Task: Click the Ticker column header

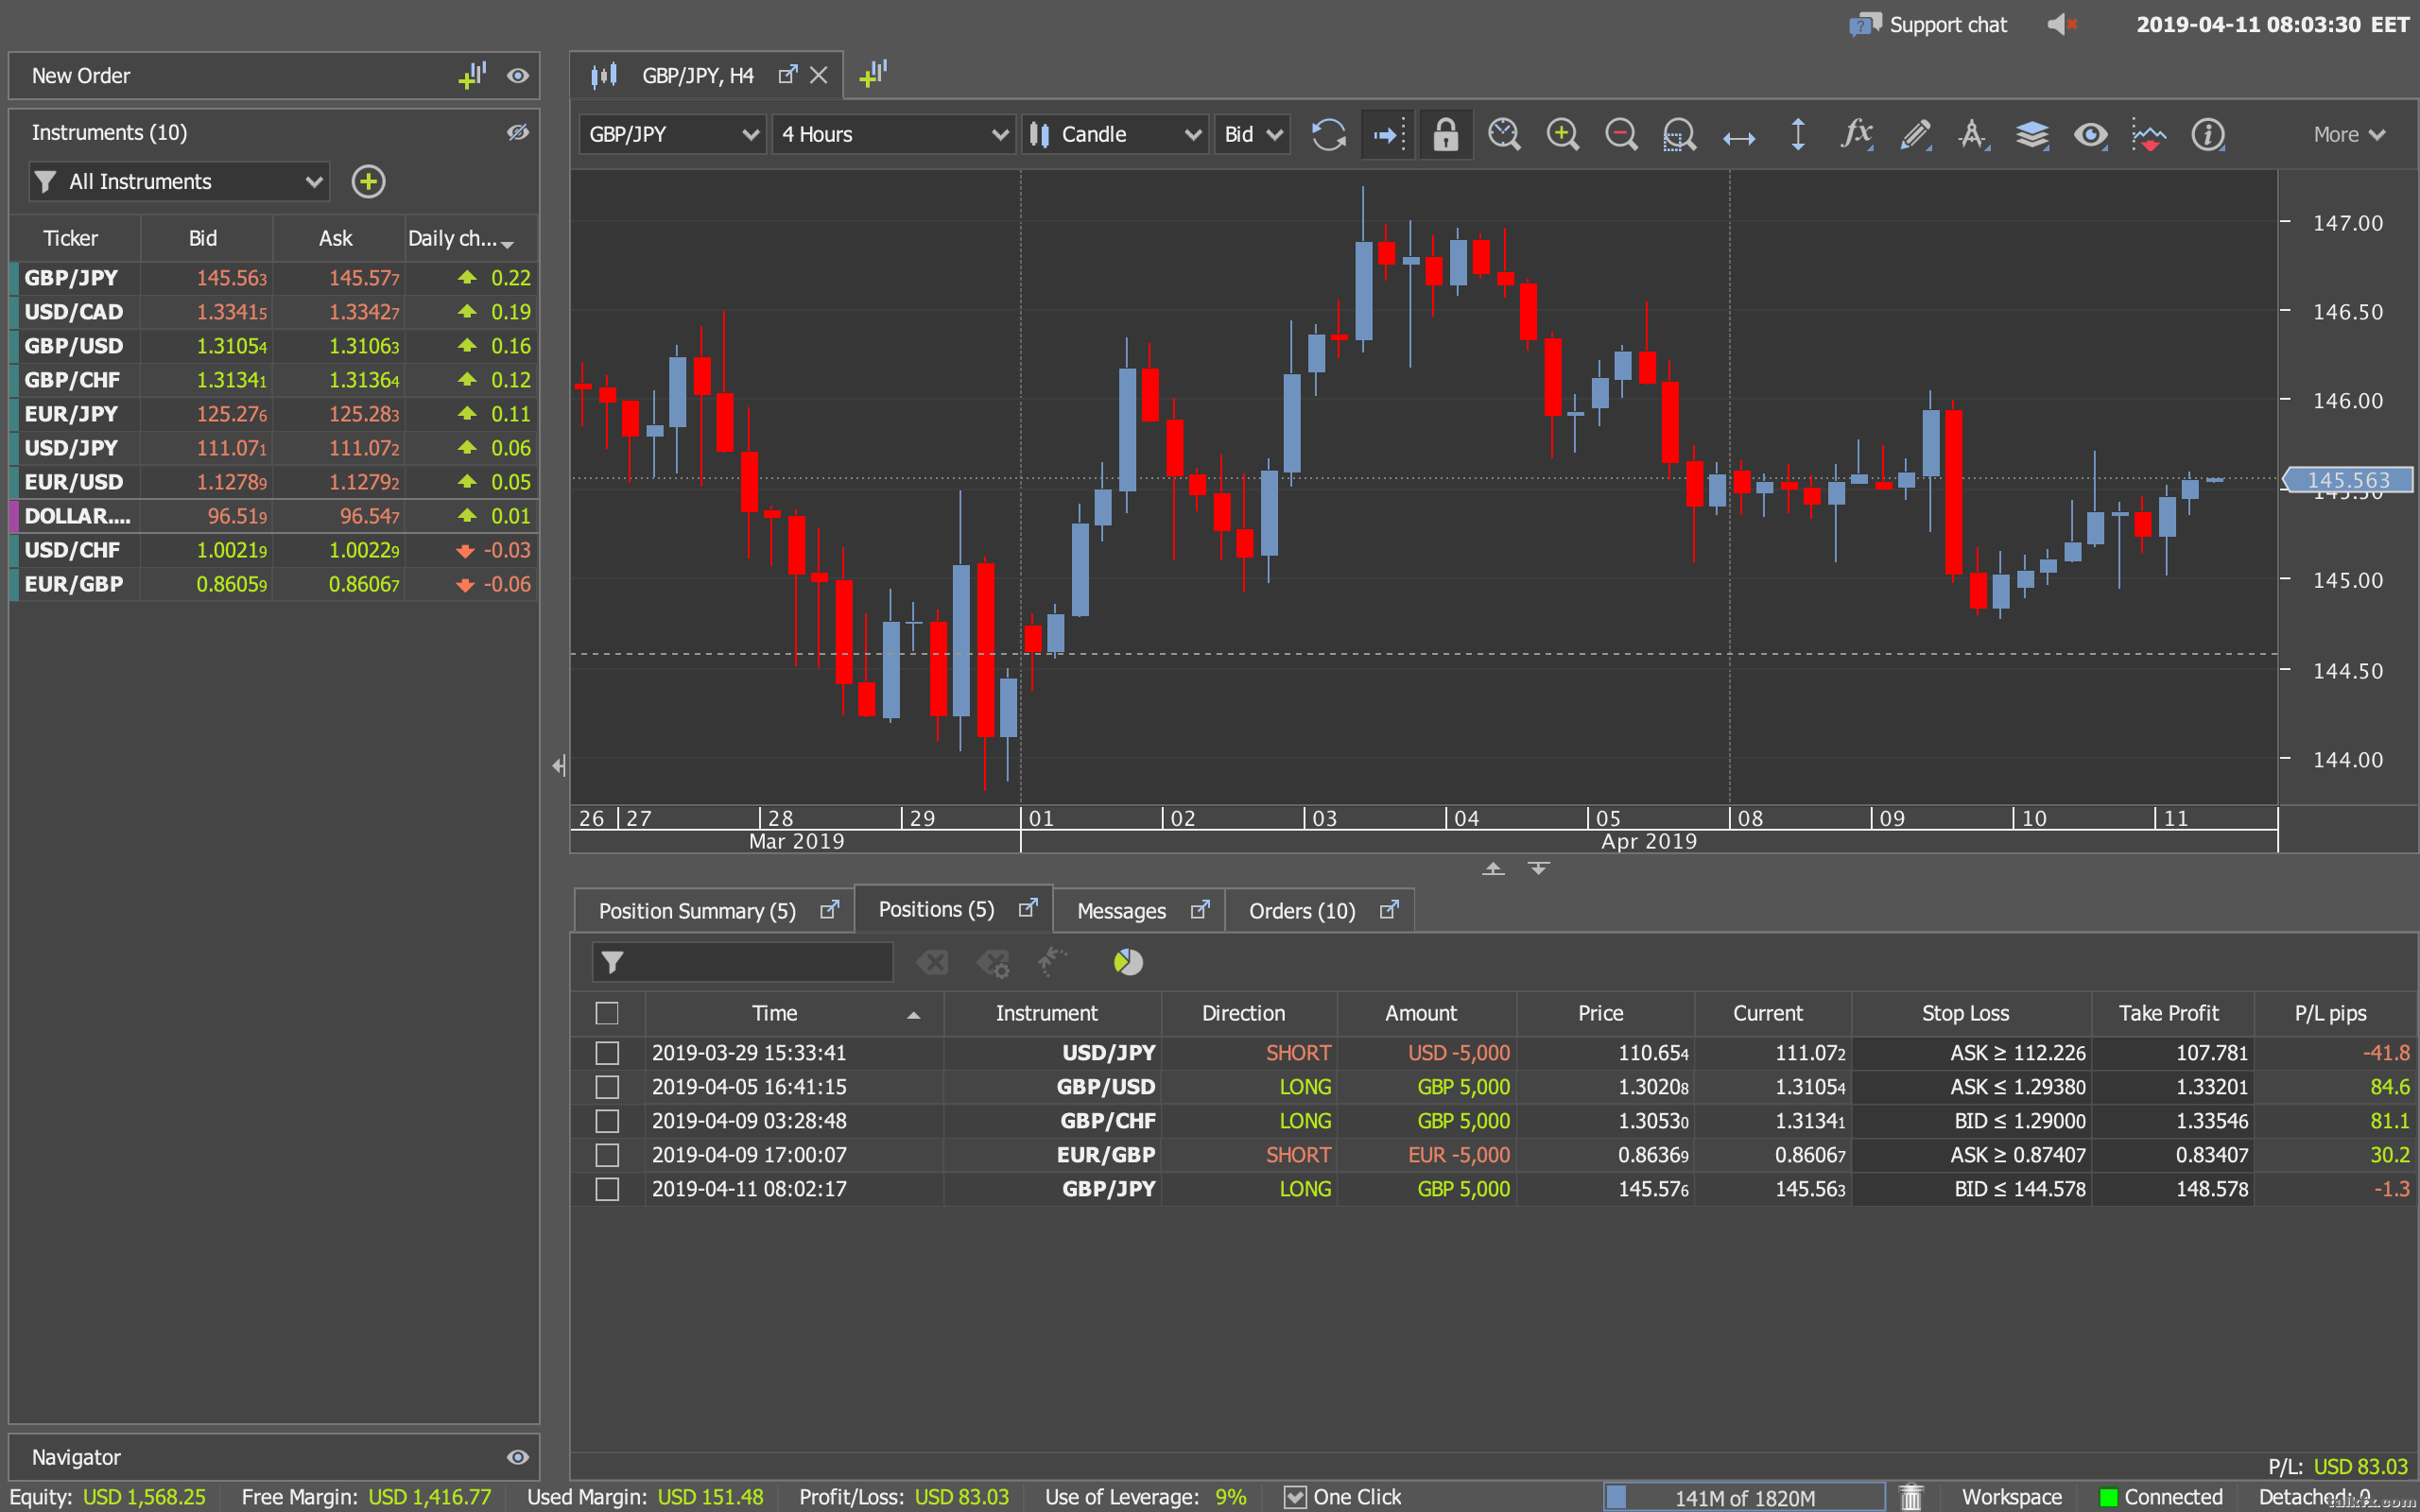Action: tap(74, 238)
